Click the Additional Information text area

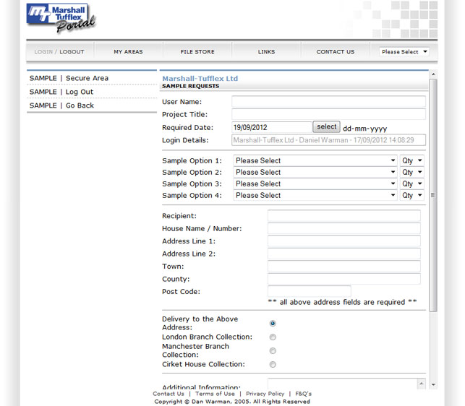(343, 384)
